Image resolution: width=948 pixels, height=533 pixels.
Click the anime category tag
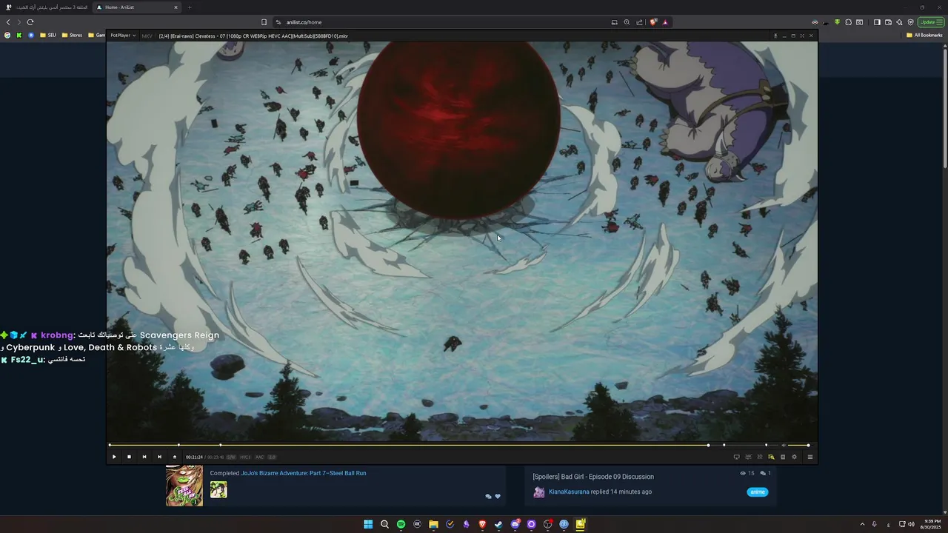[x=758, y=492]
